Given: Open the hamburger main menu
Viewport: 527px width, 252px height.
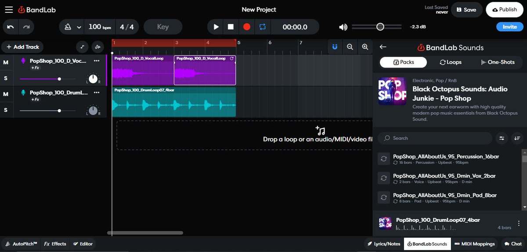Looking at the screenshot, I should (9, 10).
